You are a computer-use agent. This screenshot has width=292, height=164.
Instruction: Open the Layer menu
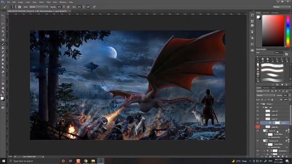tap(28, 2)
